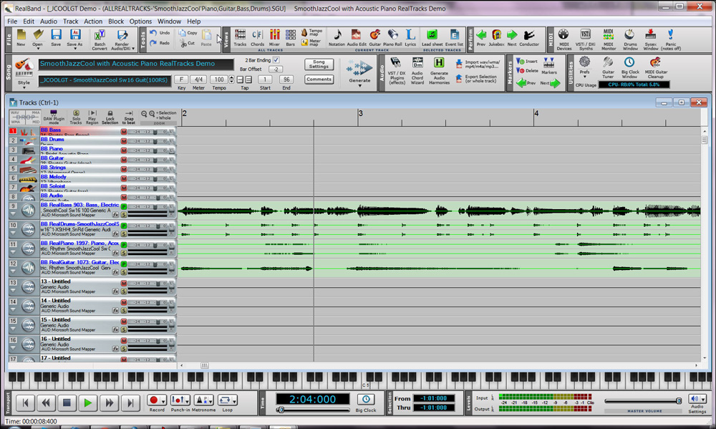
Task: Start playback with Play button
Action: [87, 403]
